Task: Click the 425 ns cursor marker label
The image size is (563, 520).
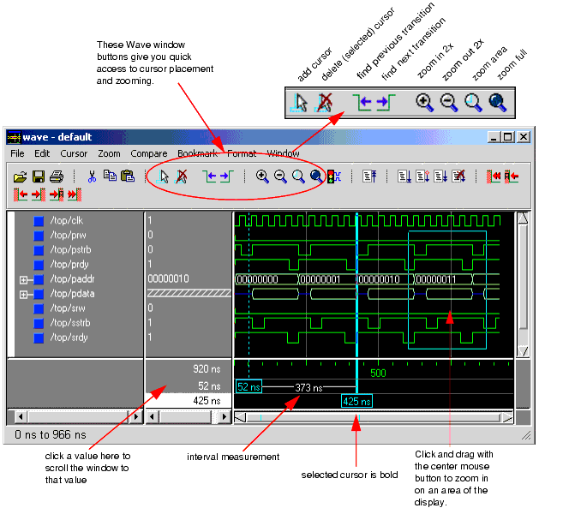Action: click(356, 401)
